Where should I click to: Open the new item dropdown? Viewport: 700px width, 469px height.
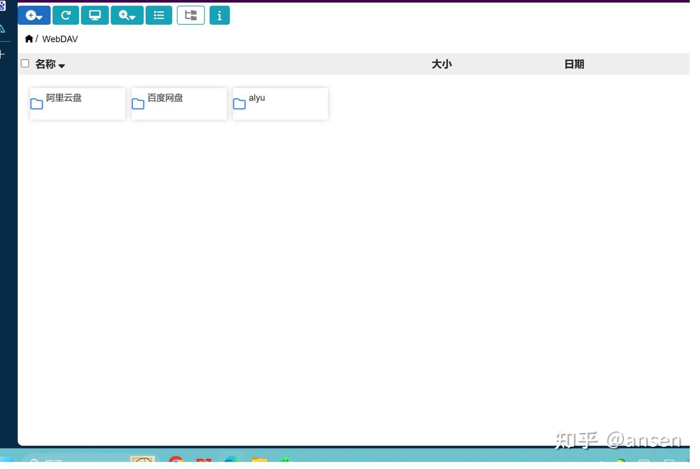click(x=33, y=15)
